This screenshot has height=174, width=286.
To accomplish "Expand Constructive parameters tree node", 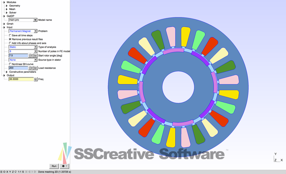I will 7,72.
